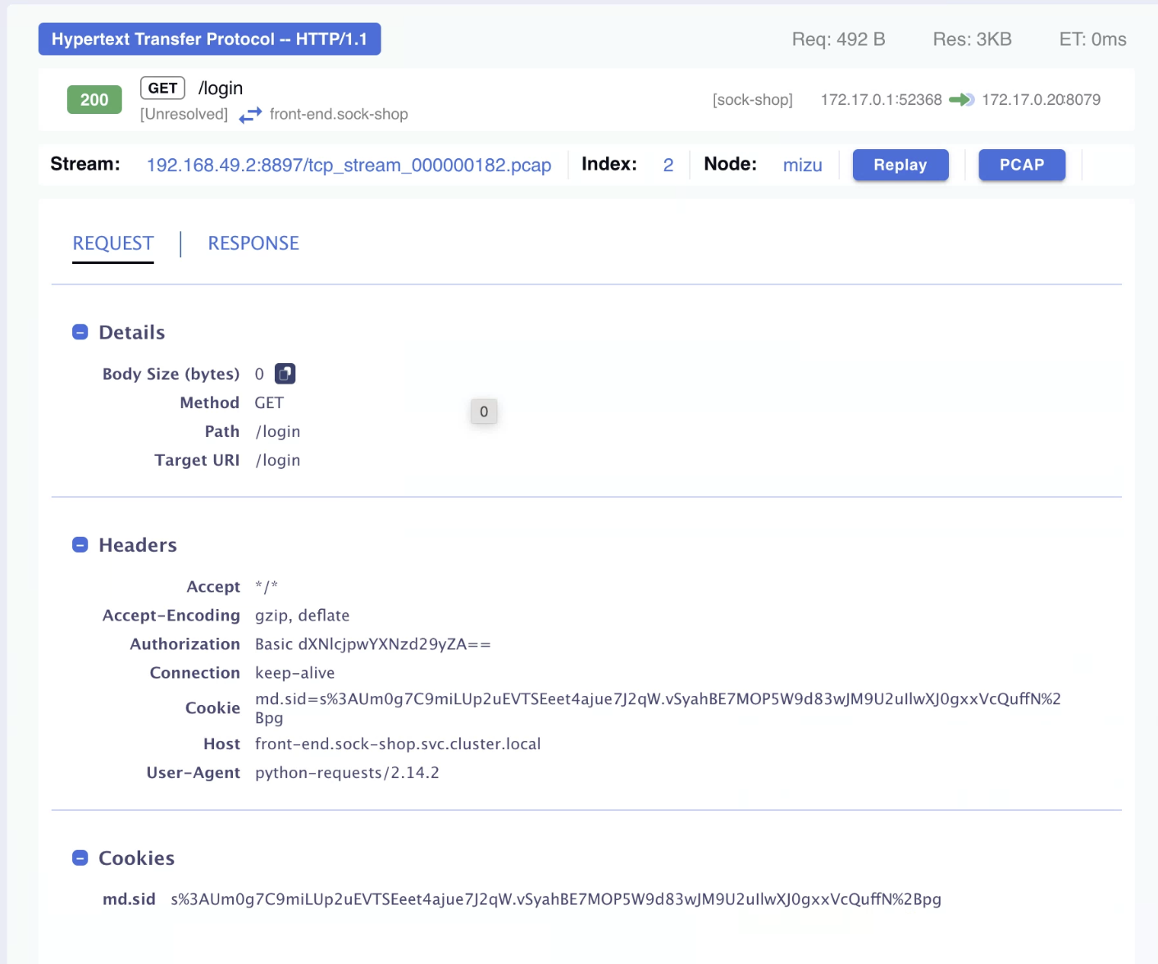Collapse the Headers section
Image resolution: width=1158 pixels, height=964 pixels.
tap(80, 545)
